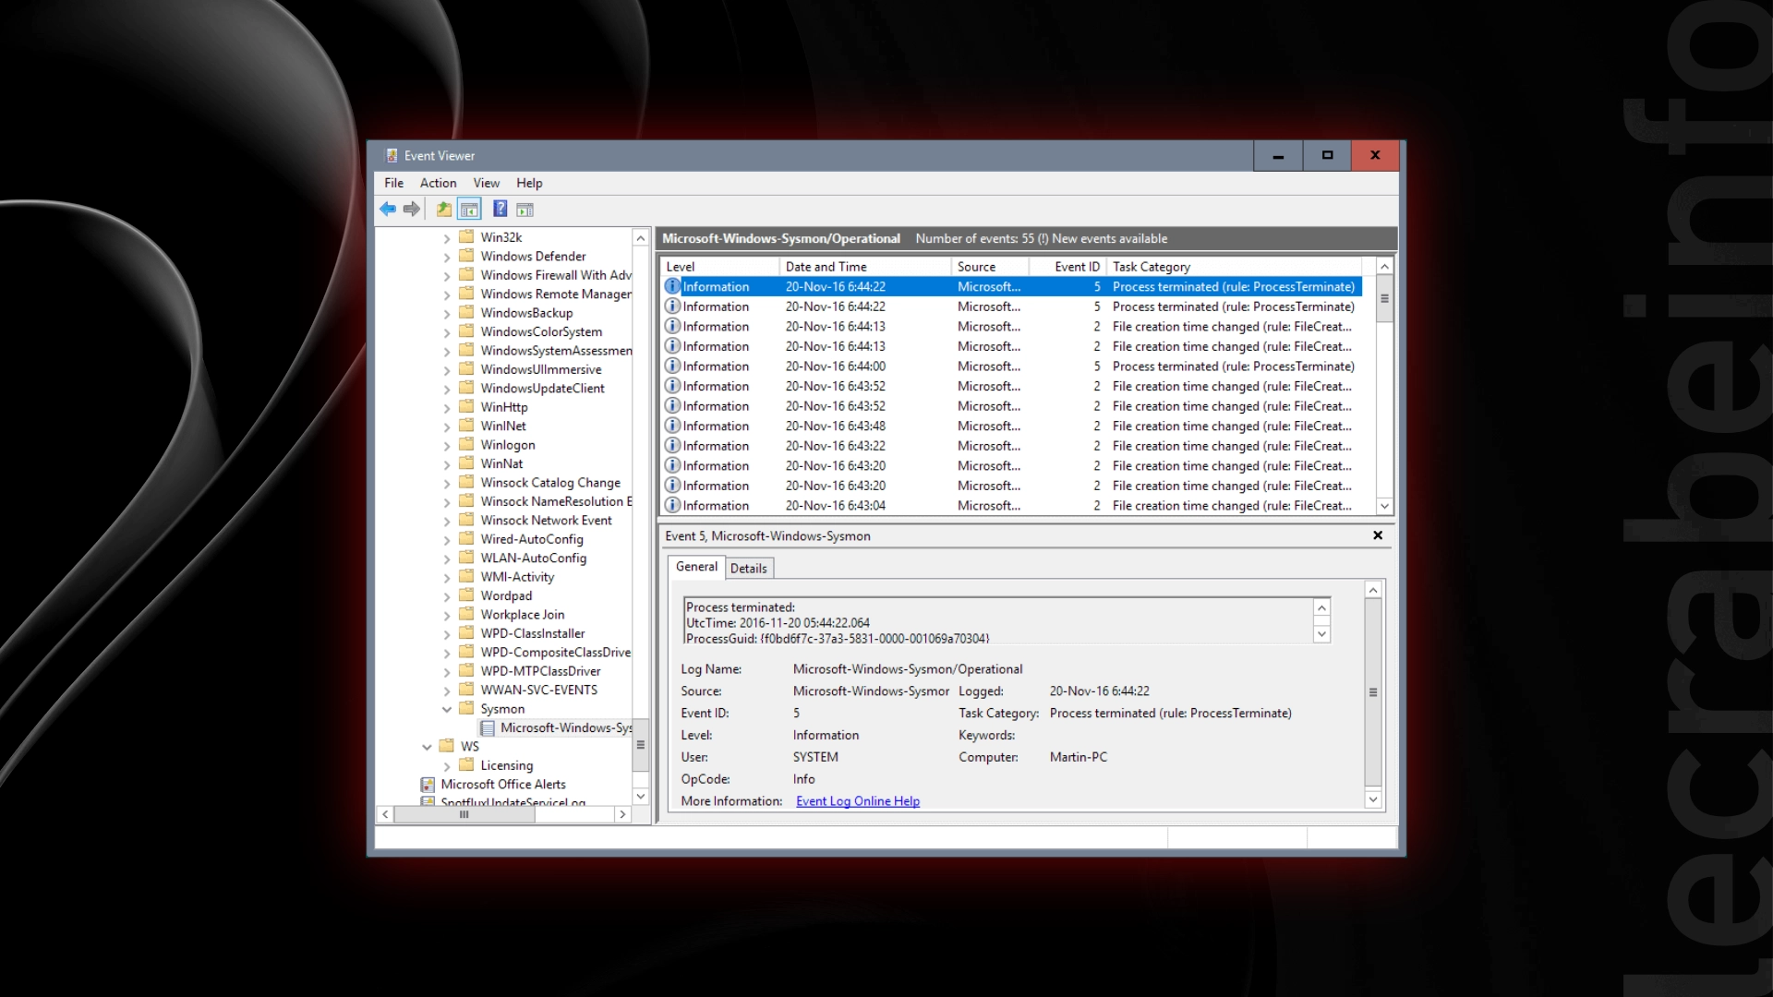Click the console tree scroll right arrow
Screen dimensions: 1773x997
coord(623,814)
